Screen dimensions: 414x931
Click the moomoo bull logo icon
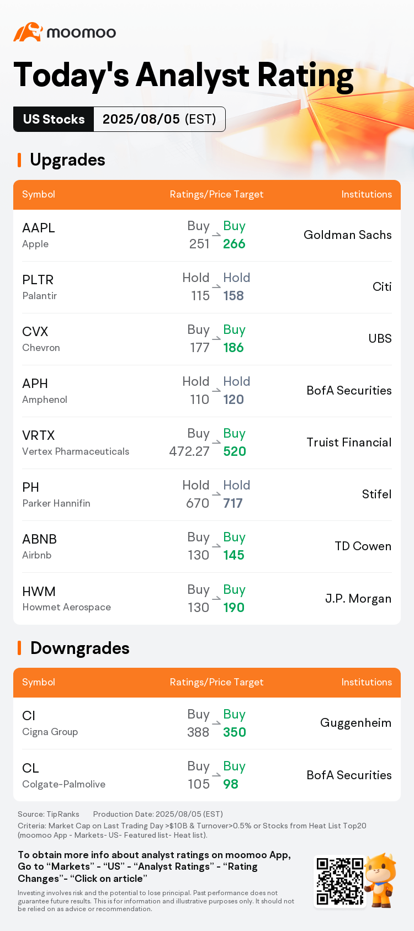click(x=28, y=32)
